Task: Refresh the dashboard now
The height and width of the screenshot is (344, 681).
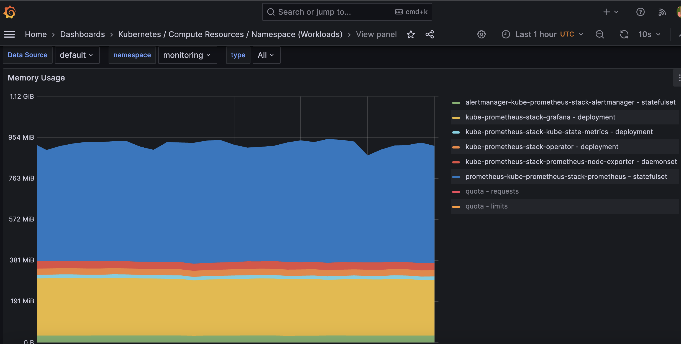Action: (624, 34)
